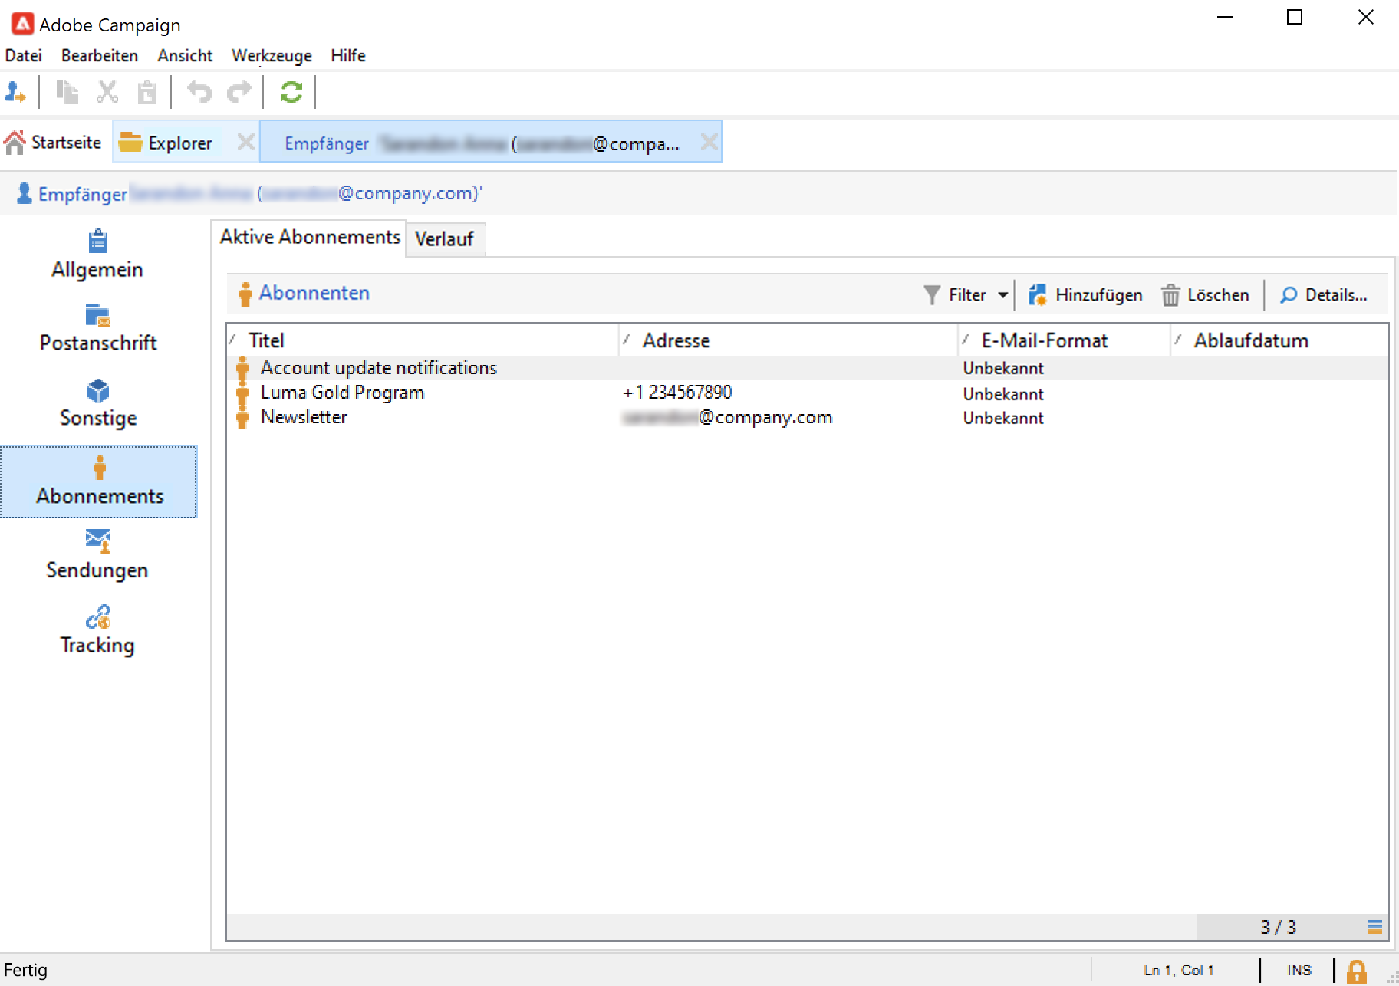Select the Account update notifications row

[x=807, y=368]
